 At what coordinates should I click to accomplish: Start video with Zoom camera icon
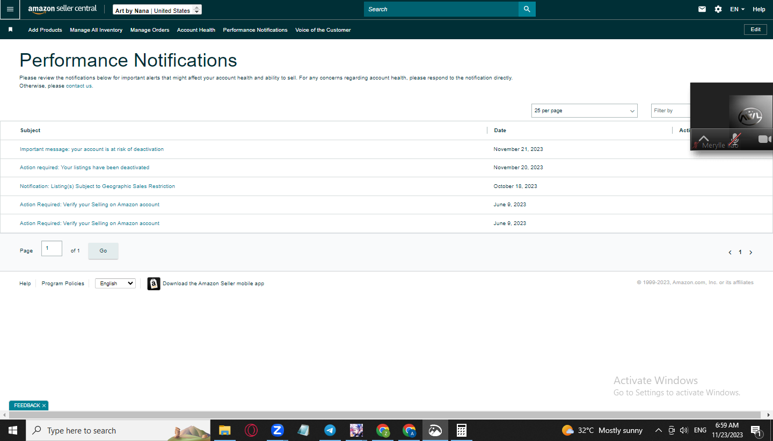click(765, 139)
